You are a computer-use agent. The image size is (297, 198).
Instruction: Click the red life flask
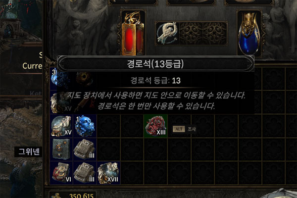coord(133,34)
